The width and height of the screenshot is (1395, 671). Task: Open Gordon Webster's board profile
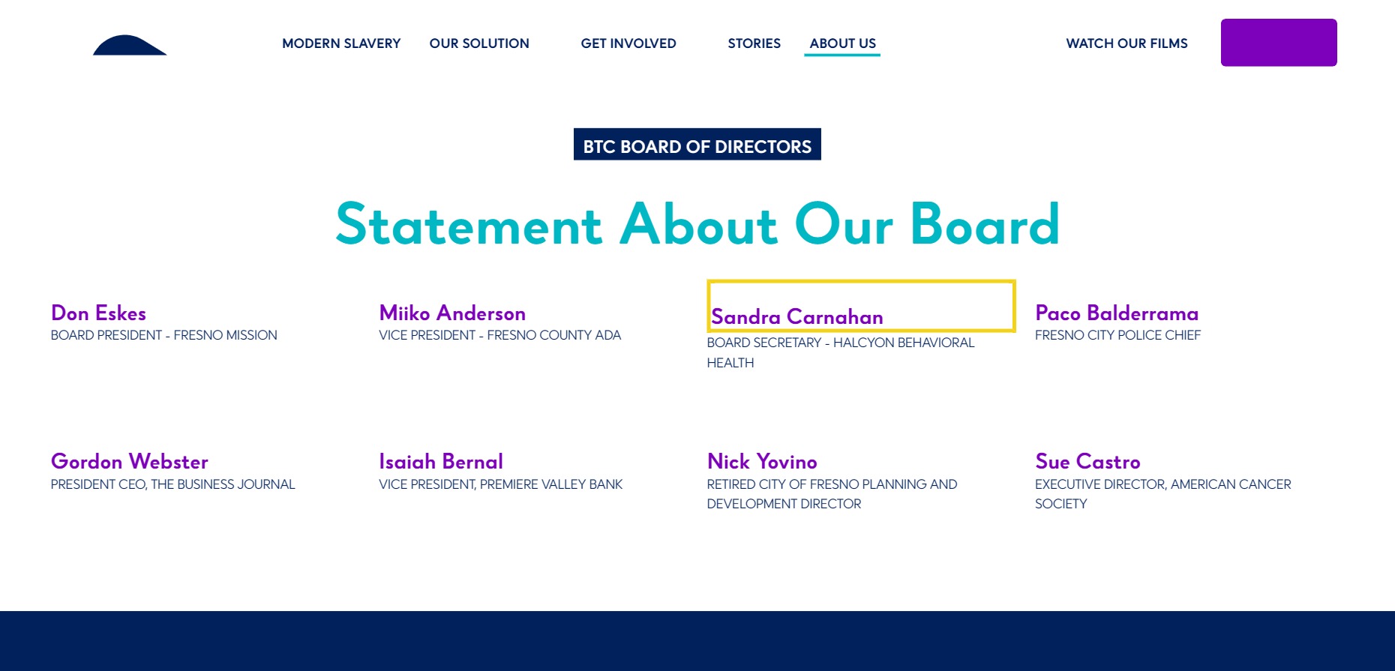[129, 461]
